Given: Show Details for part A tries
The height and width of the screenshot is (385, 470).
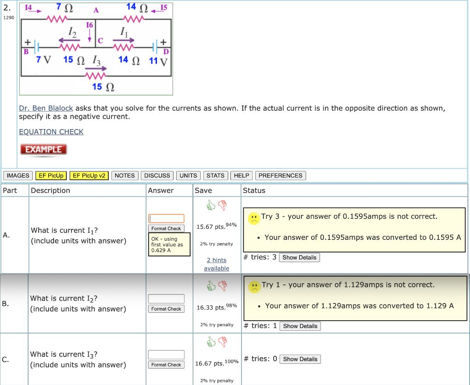Looking at the screenshot, I should [x=299, y=257].
